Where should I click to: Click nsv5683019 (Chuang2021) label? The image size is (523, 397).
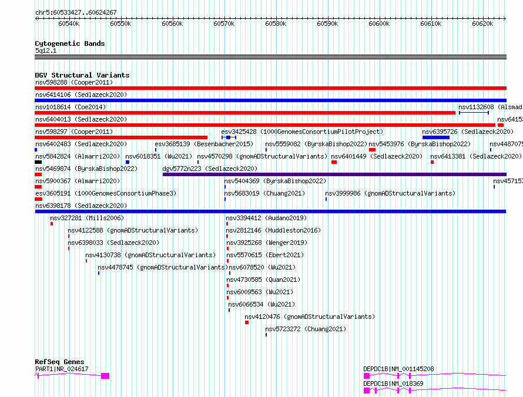coord(264,193)
